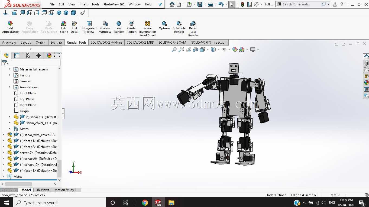The width and height of the screenshot is (369, 207).
Task: Select the Render Region tool
Action: click(x=131, y=27)
